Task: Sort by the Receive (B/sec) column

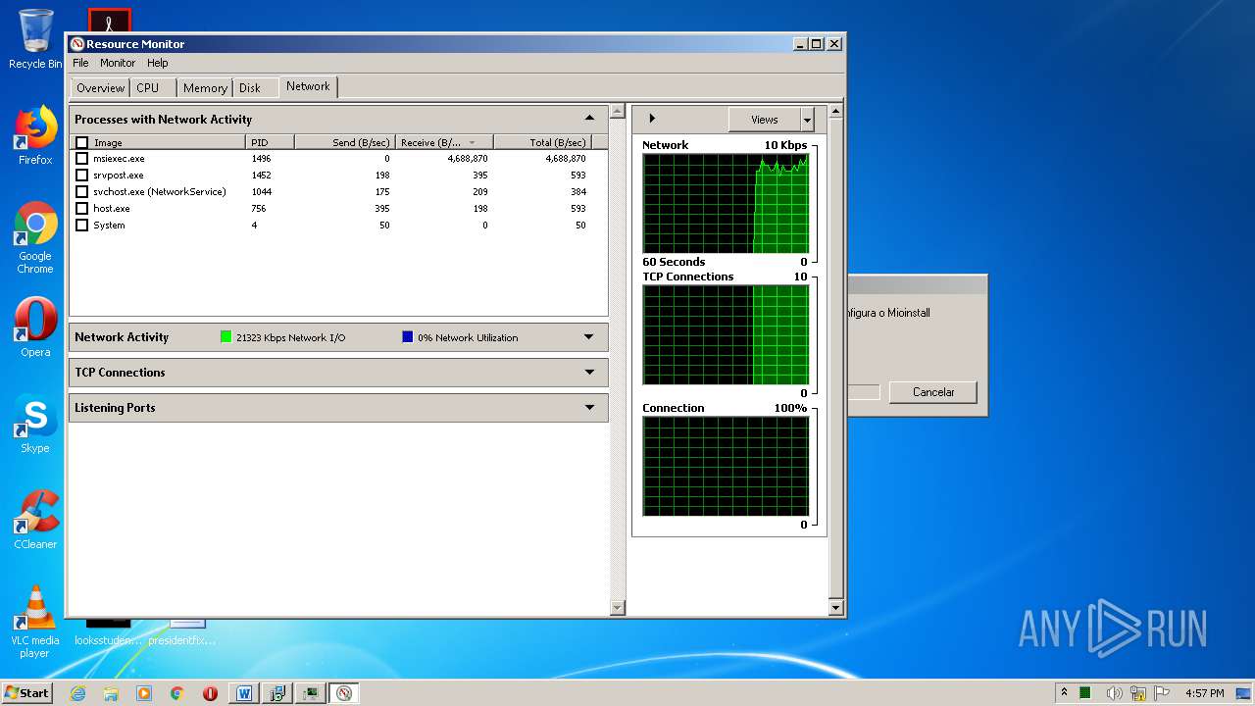Action: pos(444,142)
